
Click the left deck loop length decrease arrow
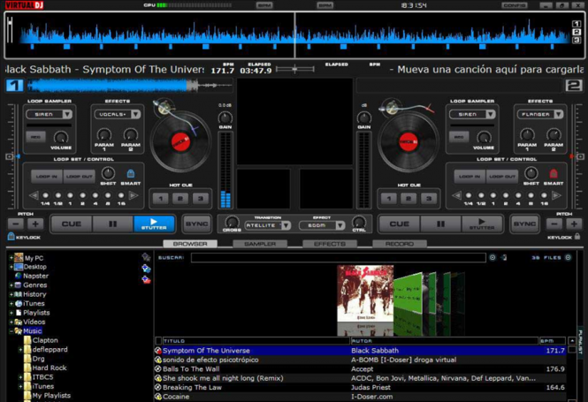pos(34,195)
